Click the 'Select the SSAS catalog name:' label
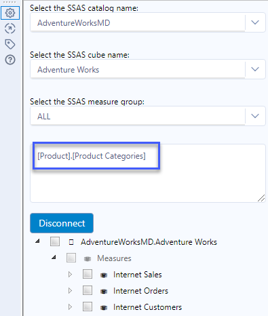Screen dimensions: 268x316 [84, 8]
